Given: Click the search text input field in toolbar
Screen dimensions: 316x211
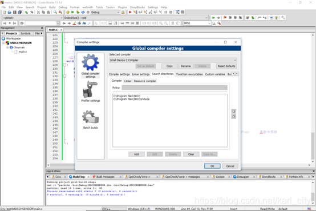Looking at the screenshot, I should pyautogui.click(x=41, y=23).
